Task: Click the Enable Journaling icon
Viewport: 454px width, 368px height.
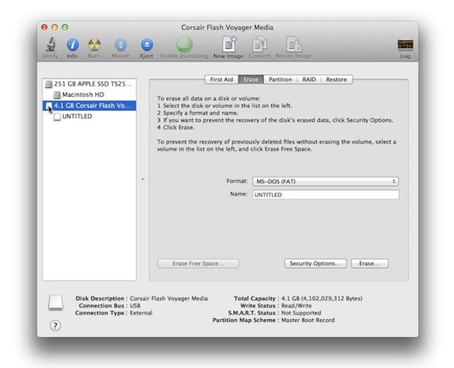Action: [x=184, y=44]
